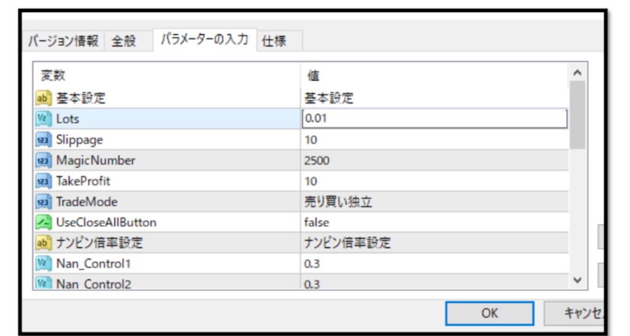Confirm settings with the OK button
The height and width of the screenshot is (336, 630).
(489, 313)
